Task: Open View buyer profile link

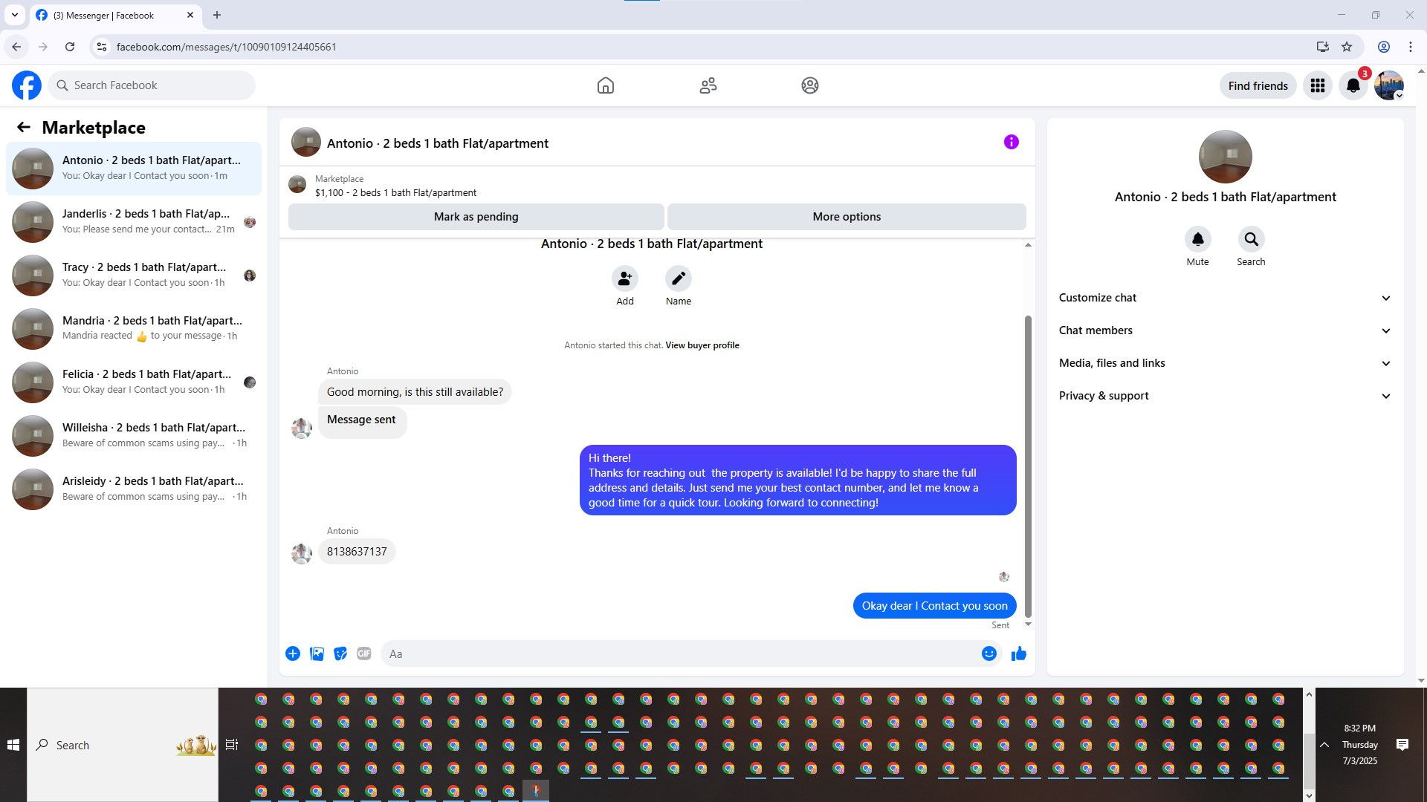Action: tap(702, 345)
